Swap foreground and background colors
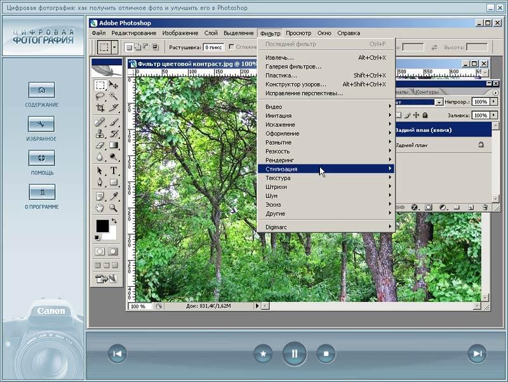Viewport: 508px width, 382px height. (x=114, y=221)
